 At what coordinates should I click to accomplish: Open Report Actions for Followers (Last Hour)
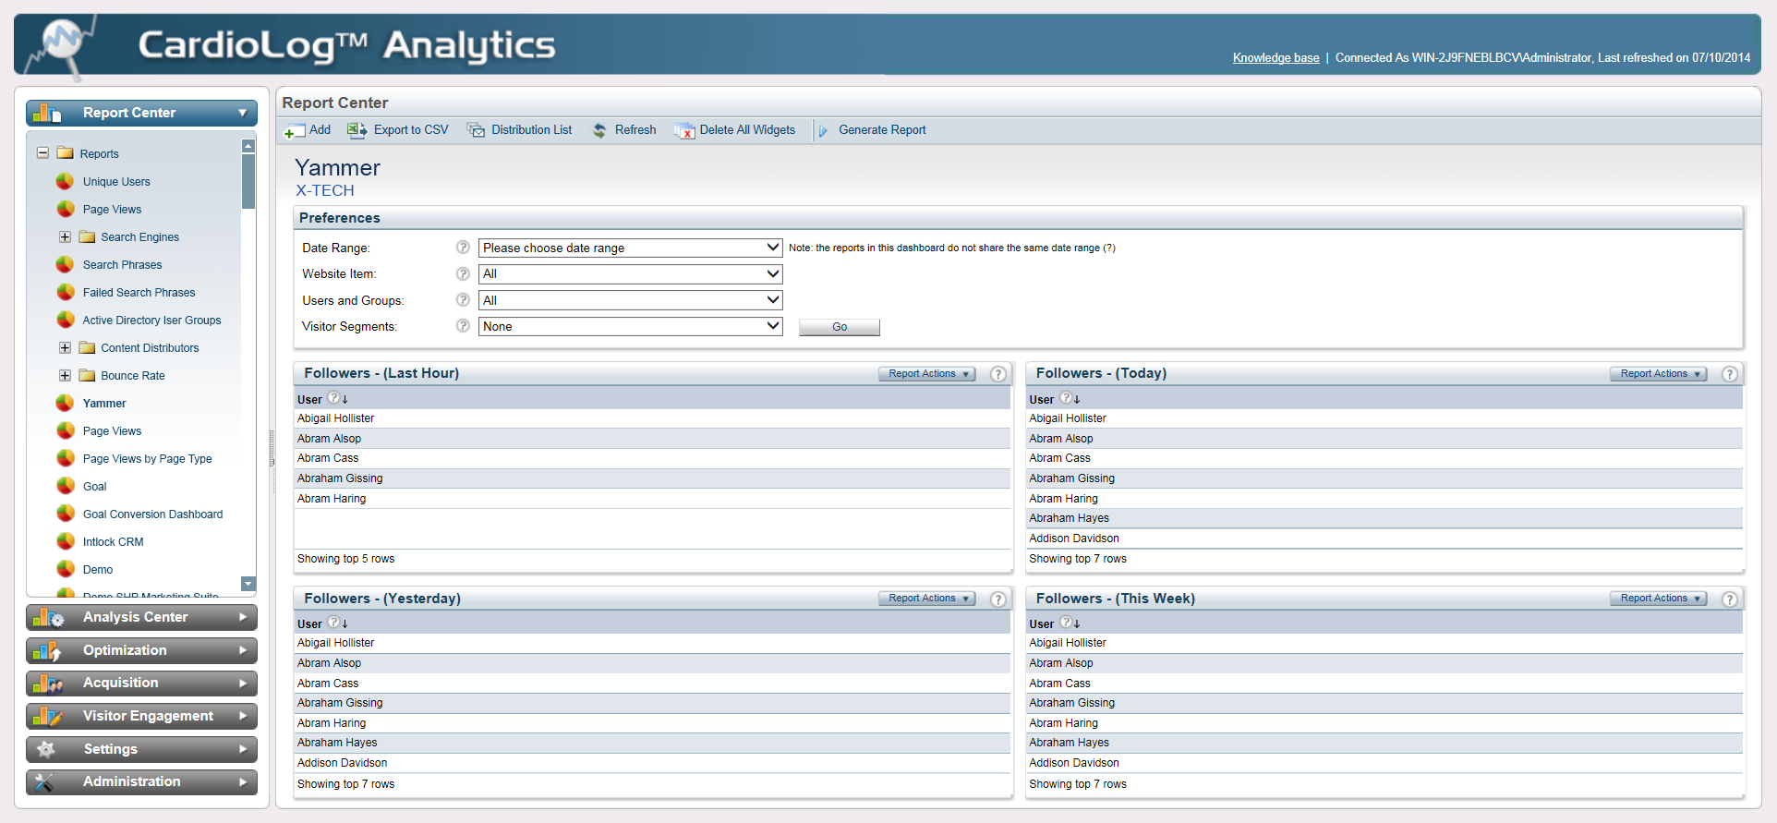click(926, 374)
